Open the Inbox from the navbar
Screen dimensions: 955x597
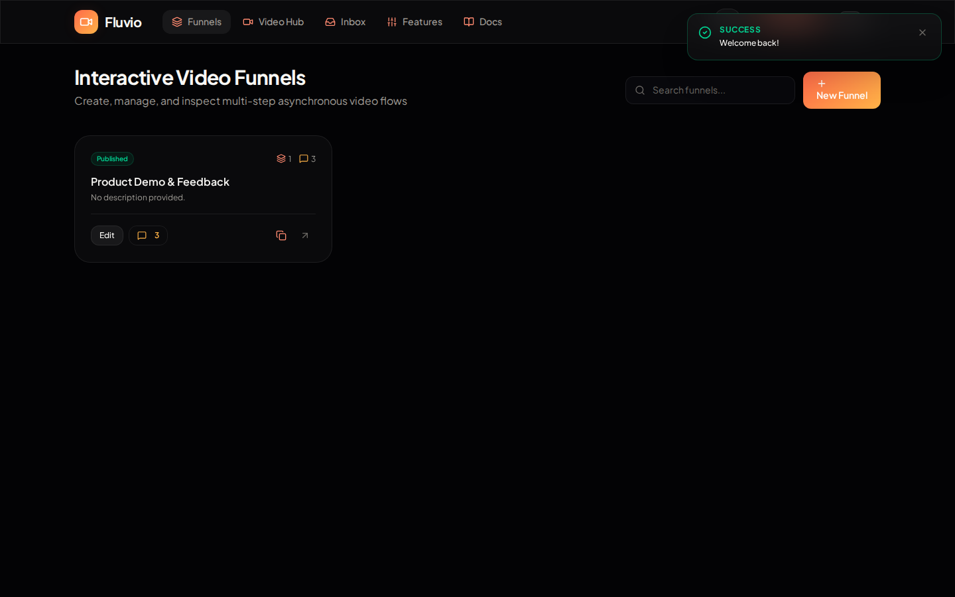click(345, 22)
